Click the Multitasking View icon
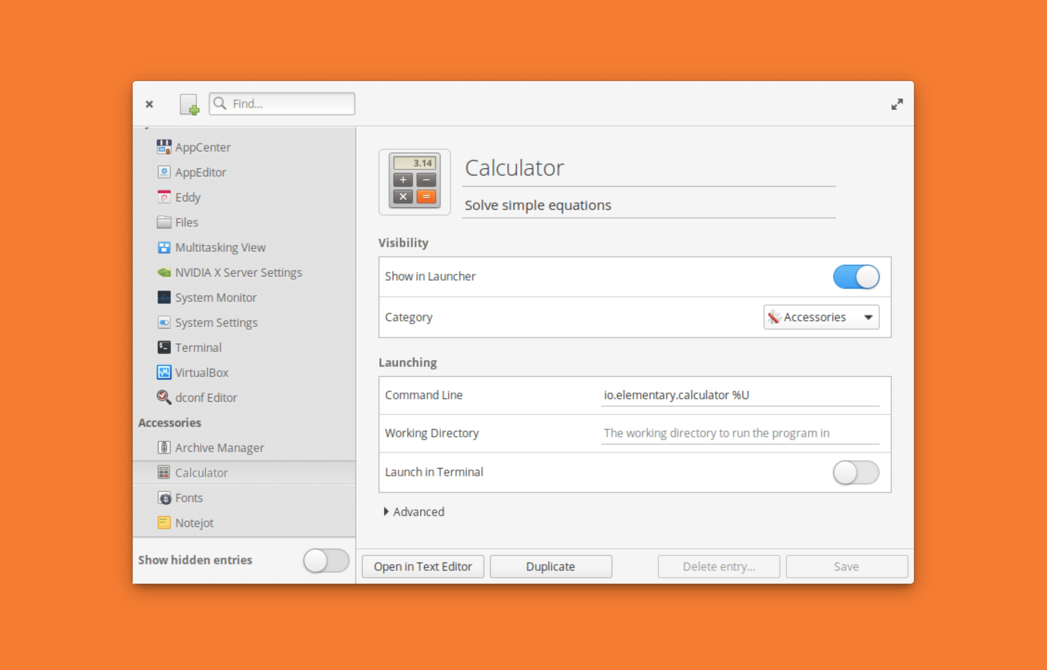The height and width of the screenshot is (670, 1047). click(x=164, y=247)
